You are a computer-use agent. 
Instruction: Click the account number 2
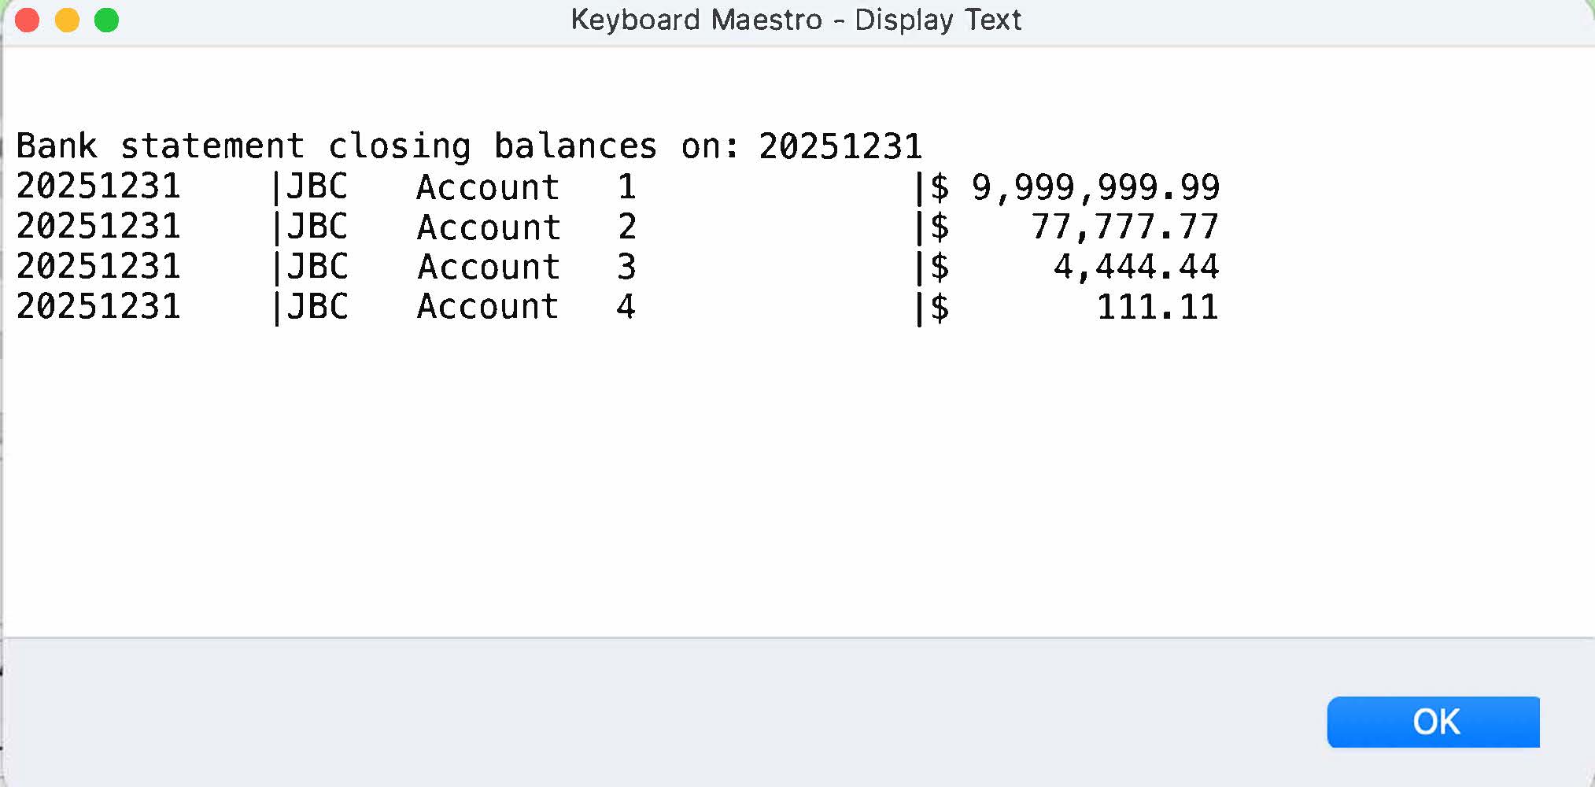tap(626, 227)
